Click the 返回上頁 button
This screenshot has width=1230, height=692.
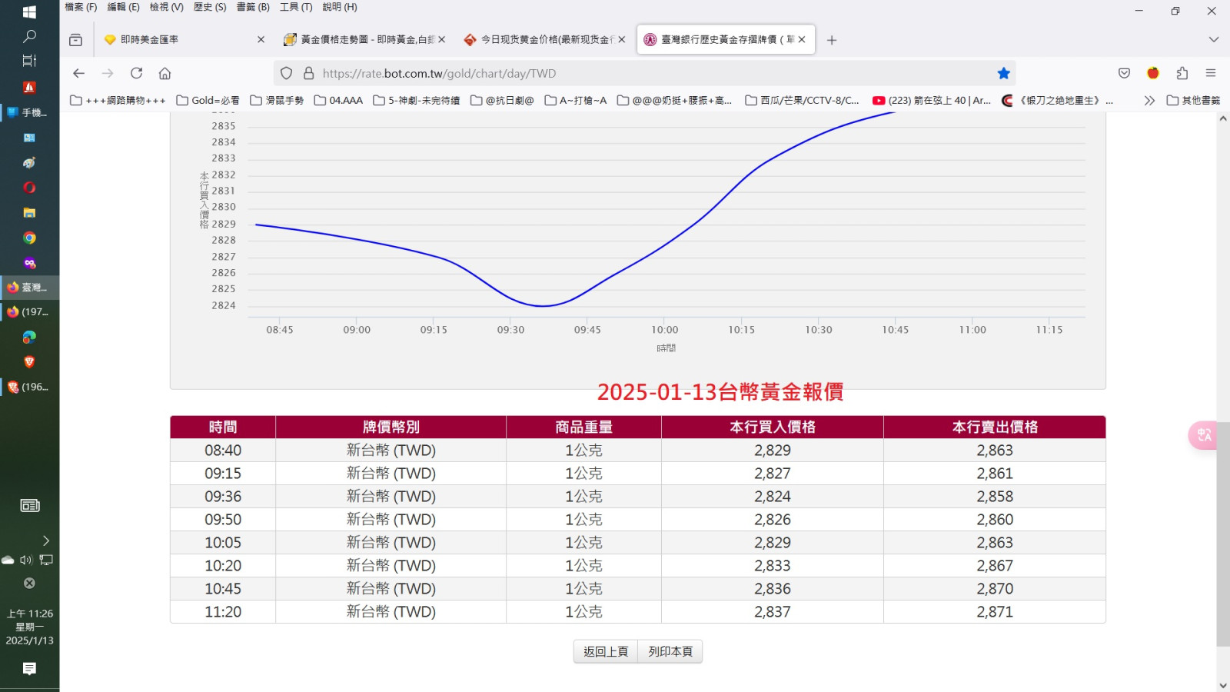tap(605, 651)
